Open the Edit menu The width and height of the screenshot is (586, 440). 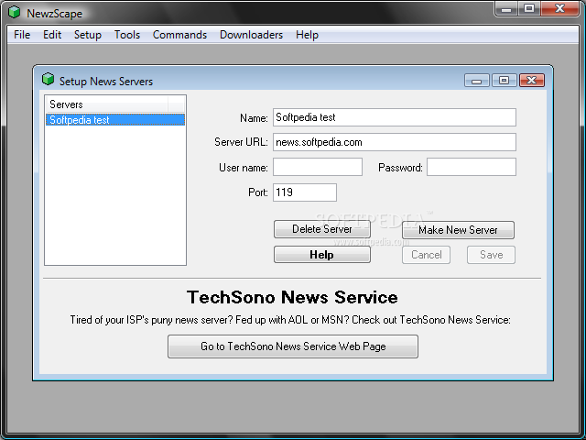click(x=52, y=35)
